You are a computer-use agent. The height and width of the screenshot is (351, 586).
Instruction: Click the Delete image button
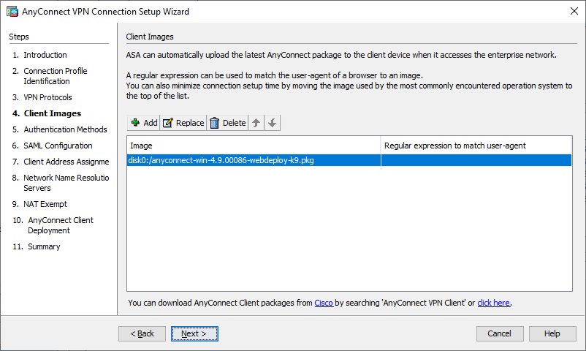[x=227, y=123]
